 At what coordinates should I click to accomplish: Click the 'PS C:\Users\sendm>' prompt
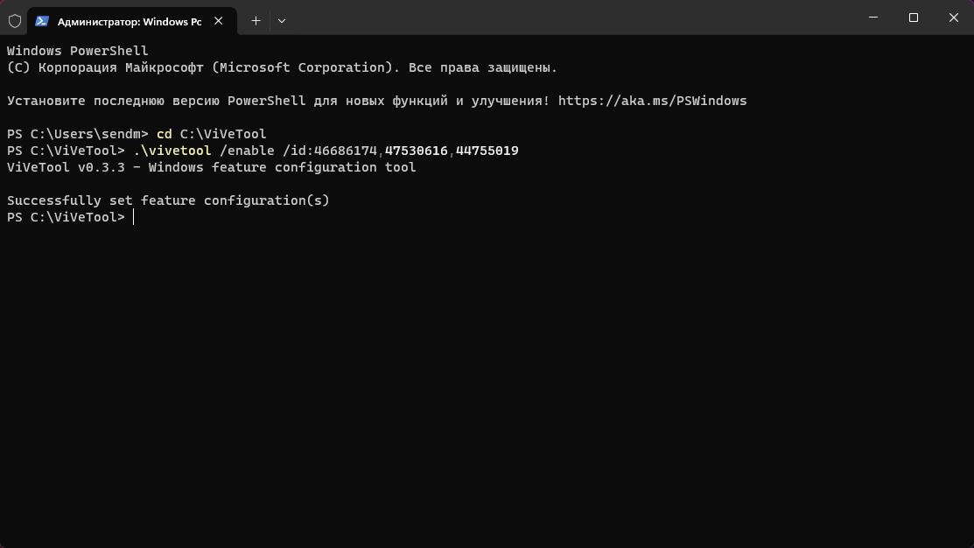coord(78,134)
